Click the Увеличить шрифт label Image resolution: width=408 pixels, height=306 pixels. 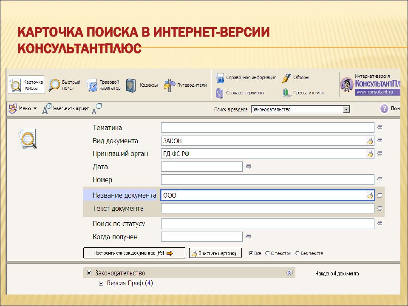pyautogui.click(x=71, y=108)
